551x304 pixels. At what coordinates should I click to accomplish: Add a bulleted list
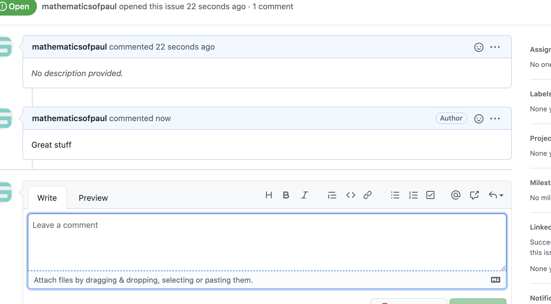pyautogui.click(x=395, y=195)
